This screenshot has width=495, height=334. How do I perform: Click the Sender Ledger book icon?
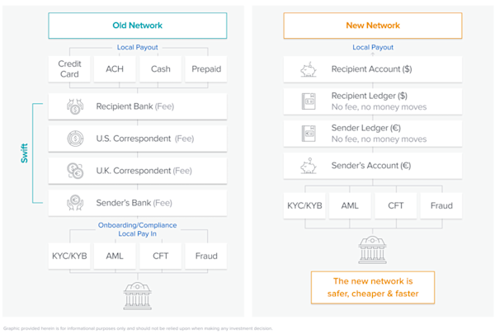point(309,134)
